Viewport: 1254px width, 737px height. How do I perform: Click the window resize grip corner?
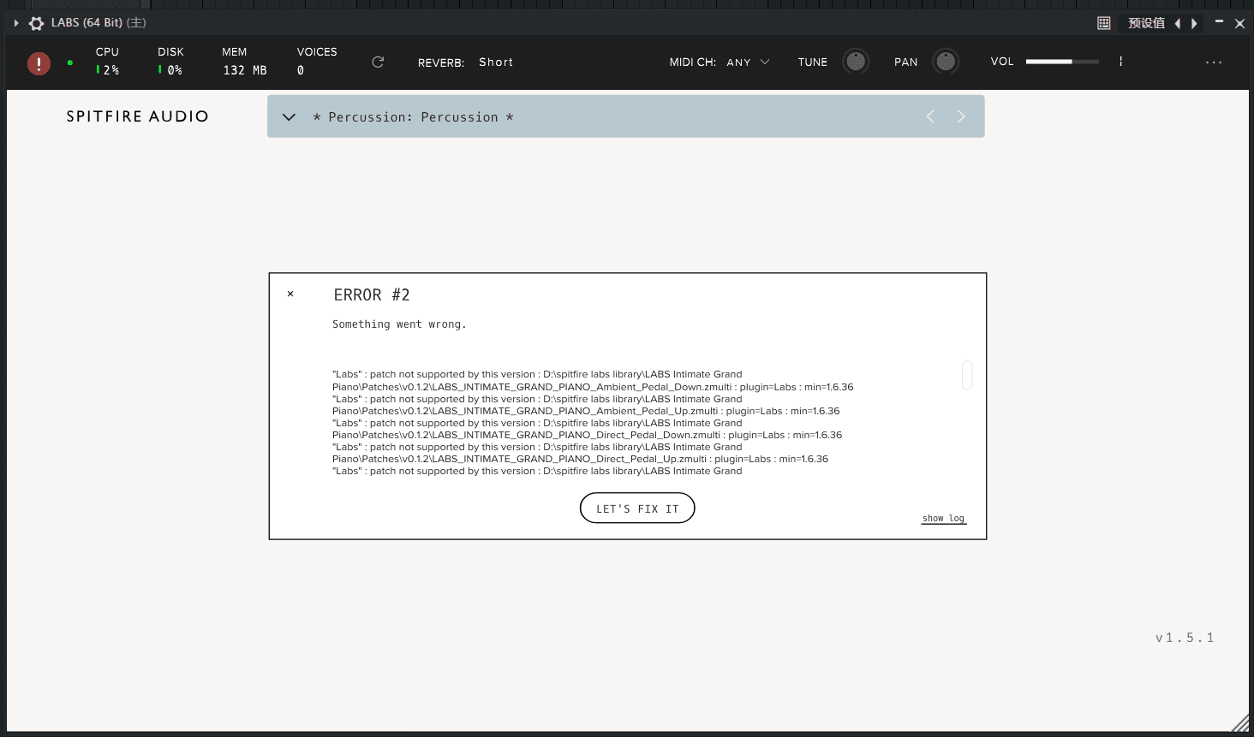pos(1240,722)
